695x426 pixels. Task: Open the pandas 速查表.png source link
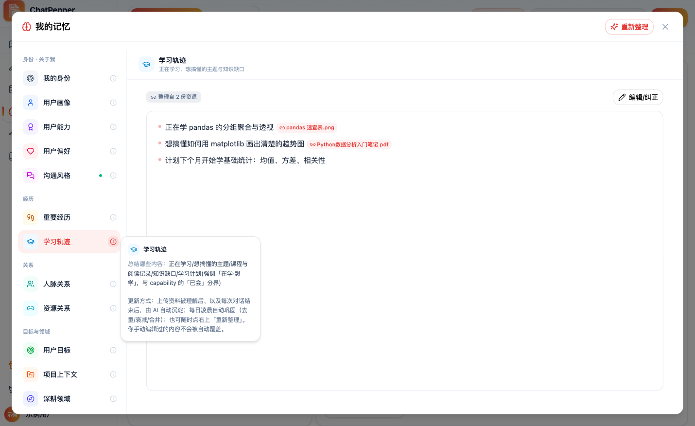click(307, 128)
